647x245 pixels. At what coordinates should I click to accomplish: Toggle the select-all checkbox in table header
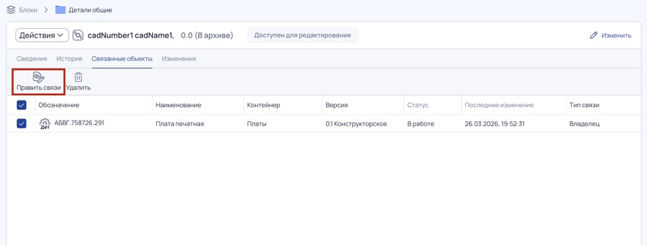[21, 105]
